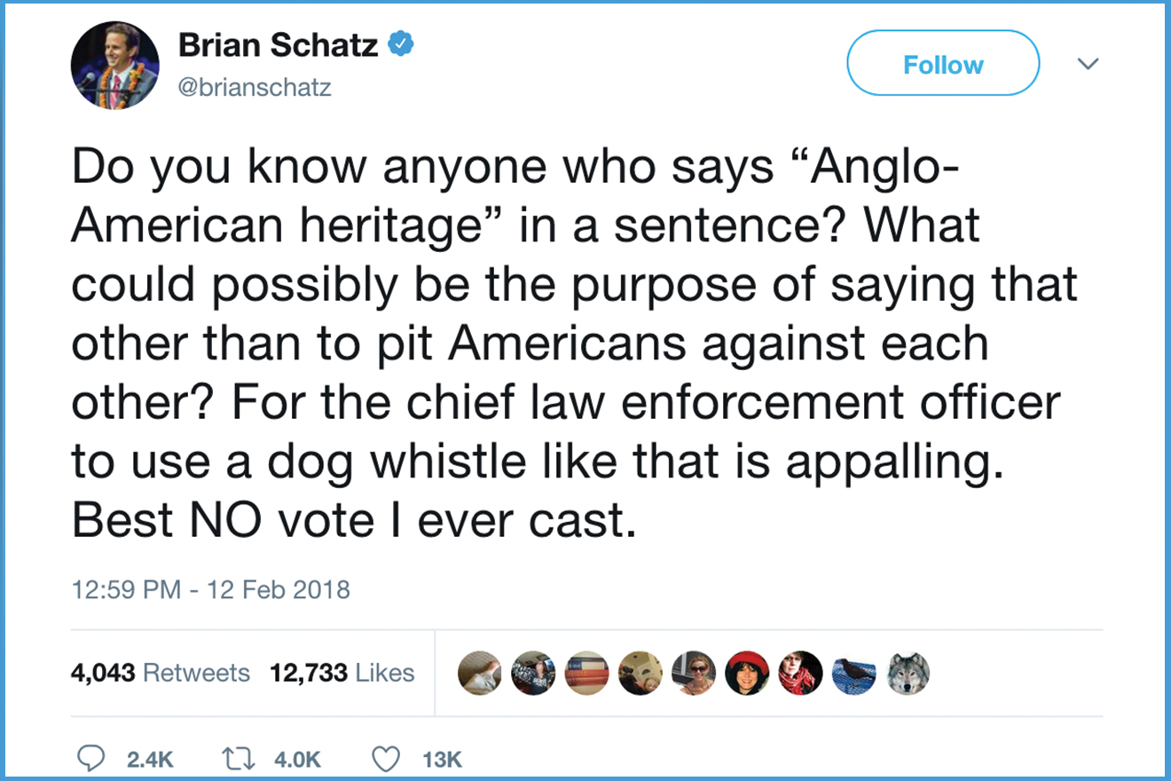The height and width of the screenshot is (781, 1171).
Task: Click the red hat avatar in the likes row
Action: (747, 673)
